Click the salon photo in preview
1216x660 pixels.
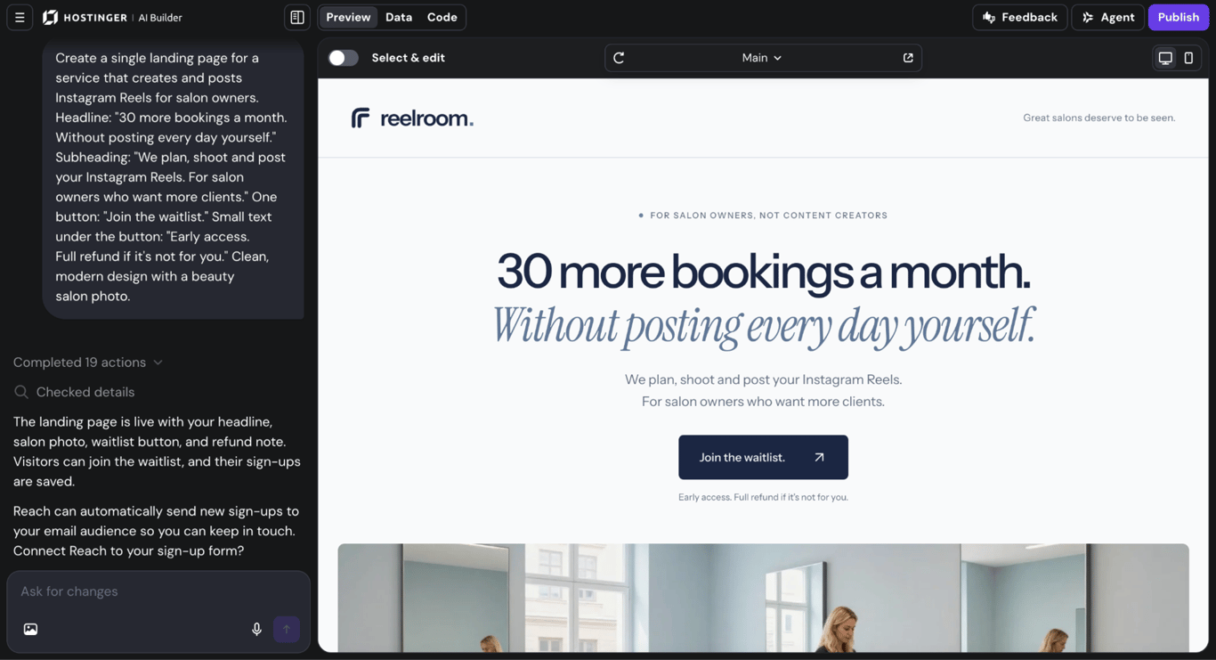tap(763, 598)
